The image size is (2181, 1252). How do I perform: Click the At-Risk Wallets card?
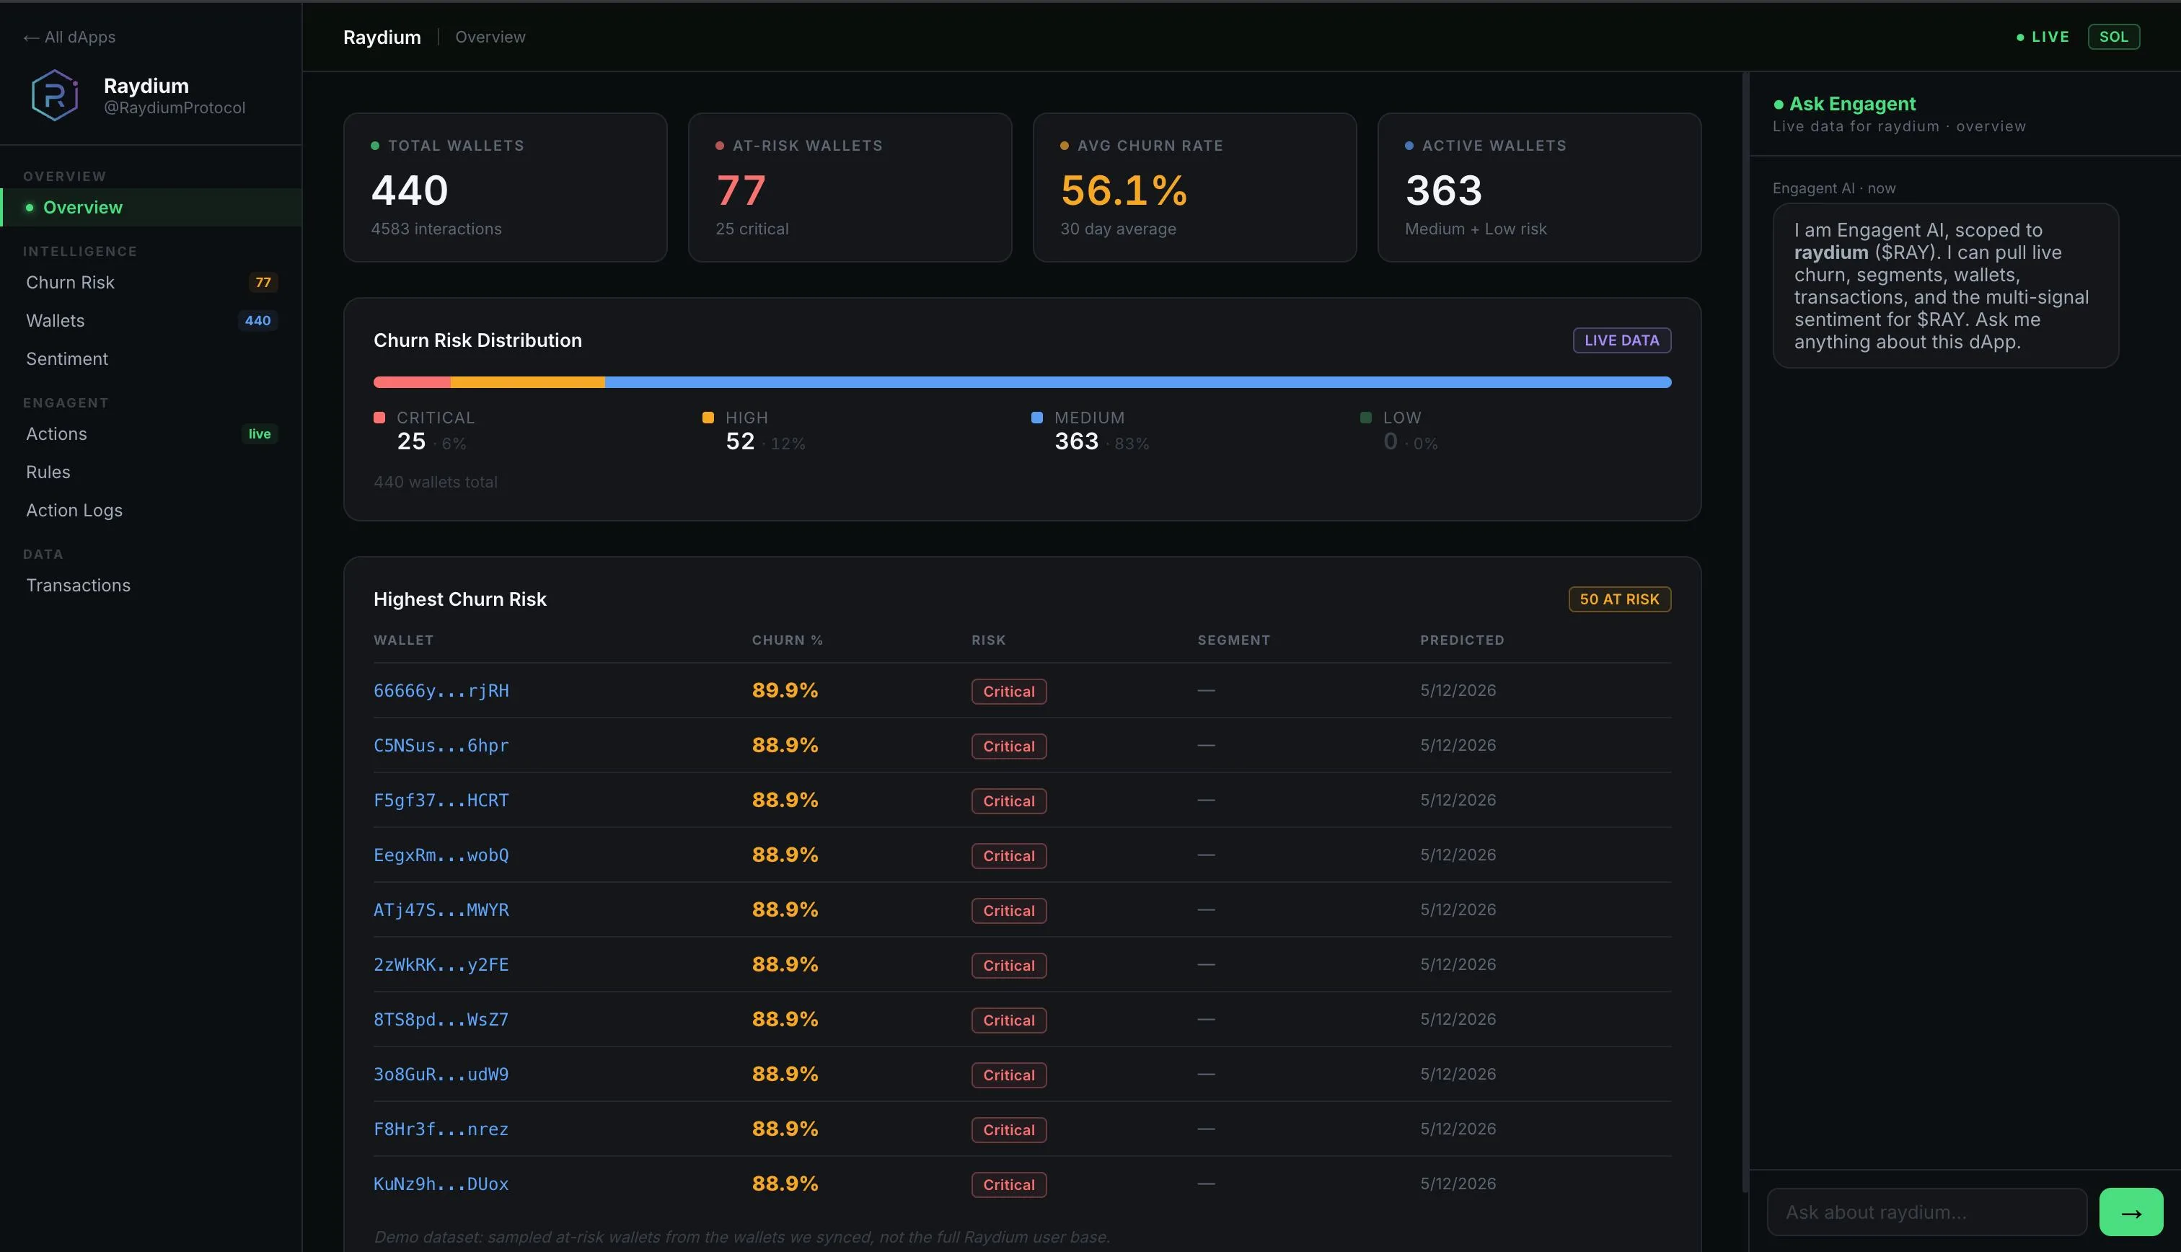850,188
